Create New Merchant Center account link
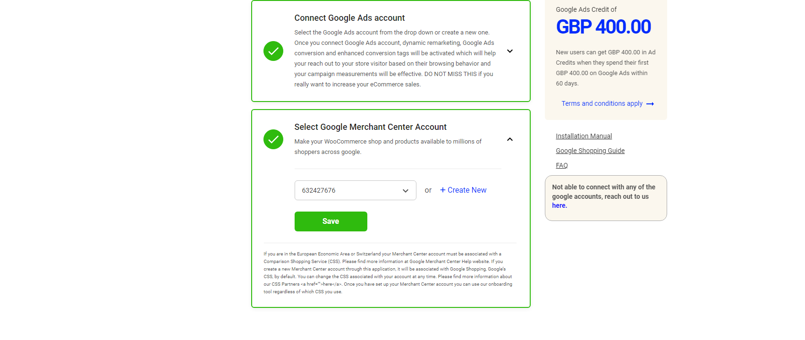805x340 pixels. 463,190
